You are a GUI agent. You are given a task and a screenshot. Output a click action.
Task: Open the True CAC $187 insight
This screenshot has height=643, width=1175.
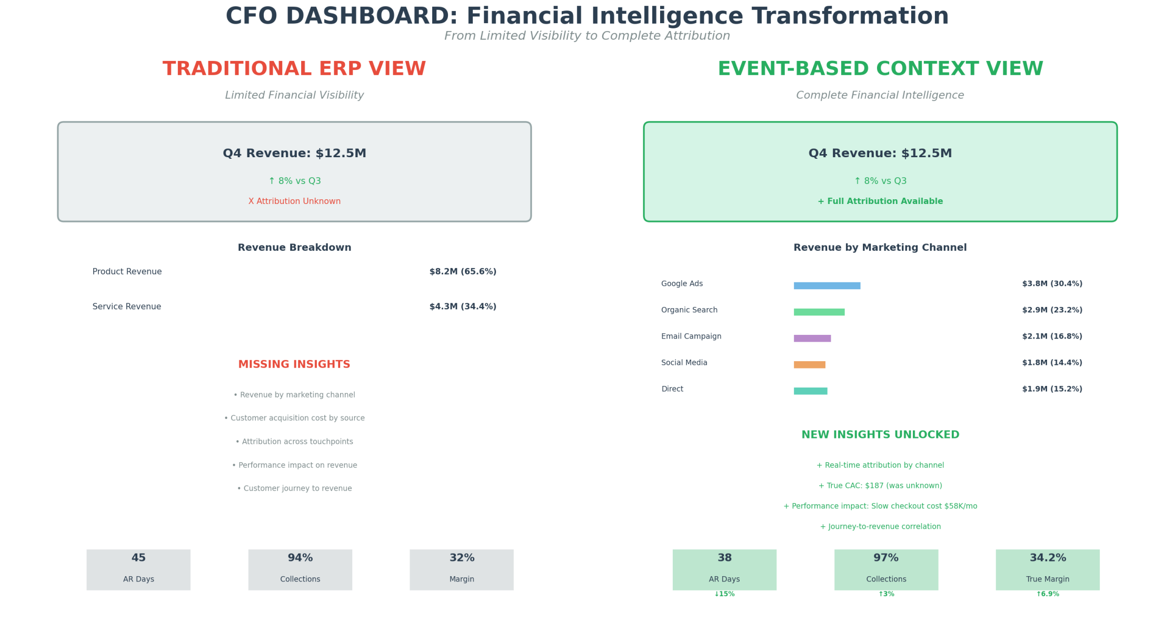coord(880,486)
